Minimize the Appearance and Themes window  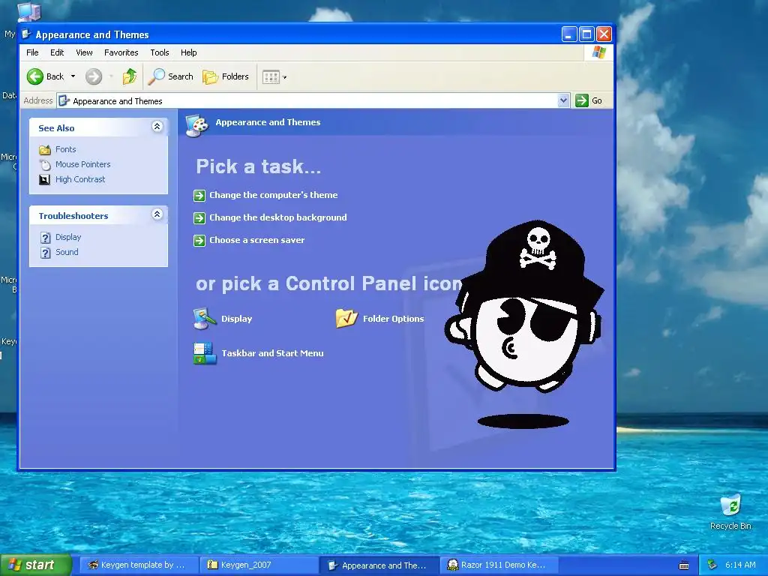[x=568, y=34]
